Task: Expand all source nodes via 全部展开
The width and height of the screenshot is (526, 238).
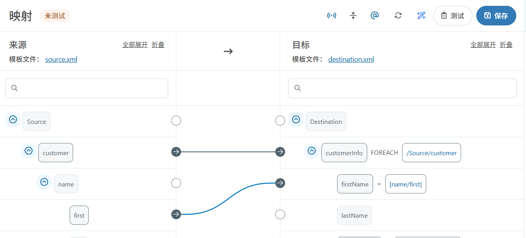Action: point(135,45)
